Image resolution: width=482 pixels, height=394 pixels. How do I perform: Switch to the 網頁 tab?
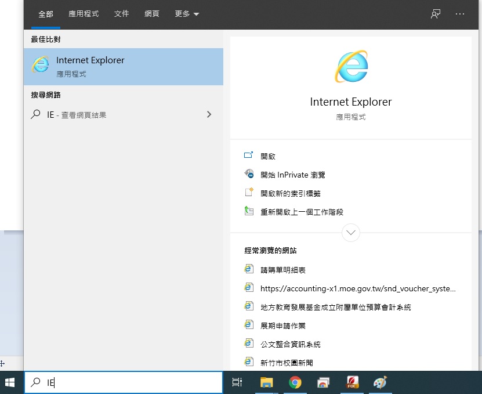152,14
